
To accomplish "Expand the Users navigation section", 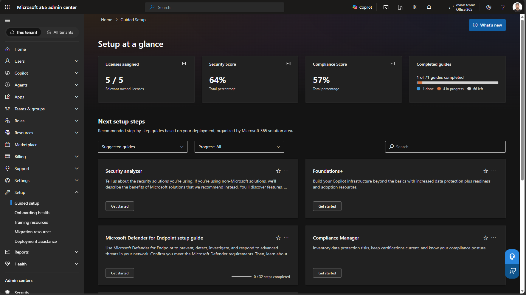I will click(42, 61).
